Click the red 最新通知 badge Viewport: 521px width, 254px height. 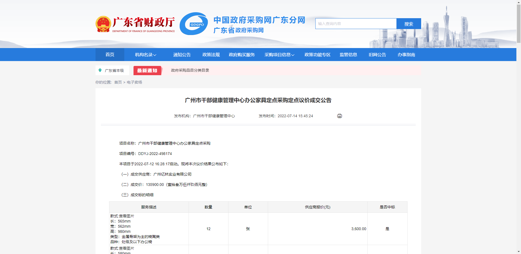(147, 71)
